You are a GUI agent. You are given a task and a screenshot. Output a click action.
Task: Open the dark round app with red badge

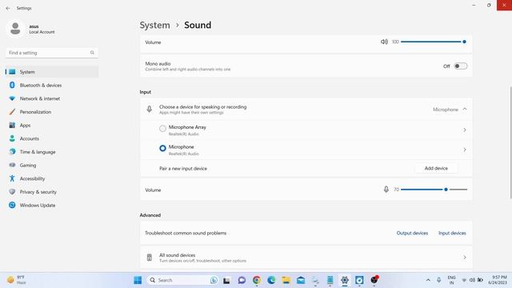coord(374,280)
